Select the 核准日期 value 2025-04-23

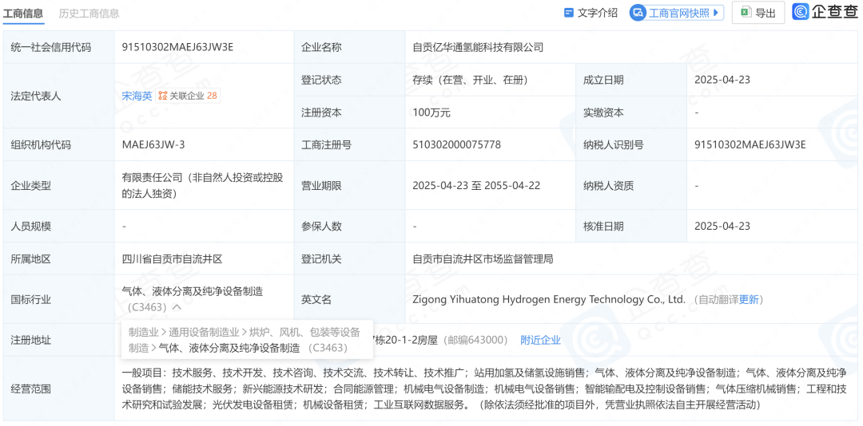[722, 226]
